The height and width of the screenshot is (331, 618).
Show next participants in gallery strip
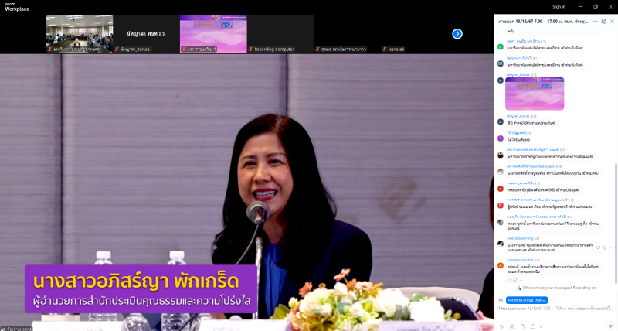point(457,33)
